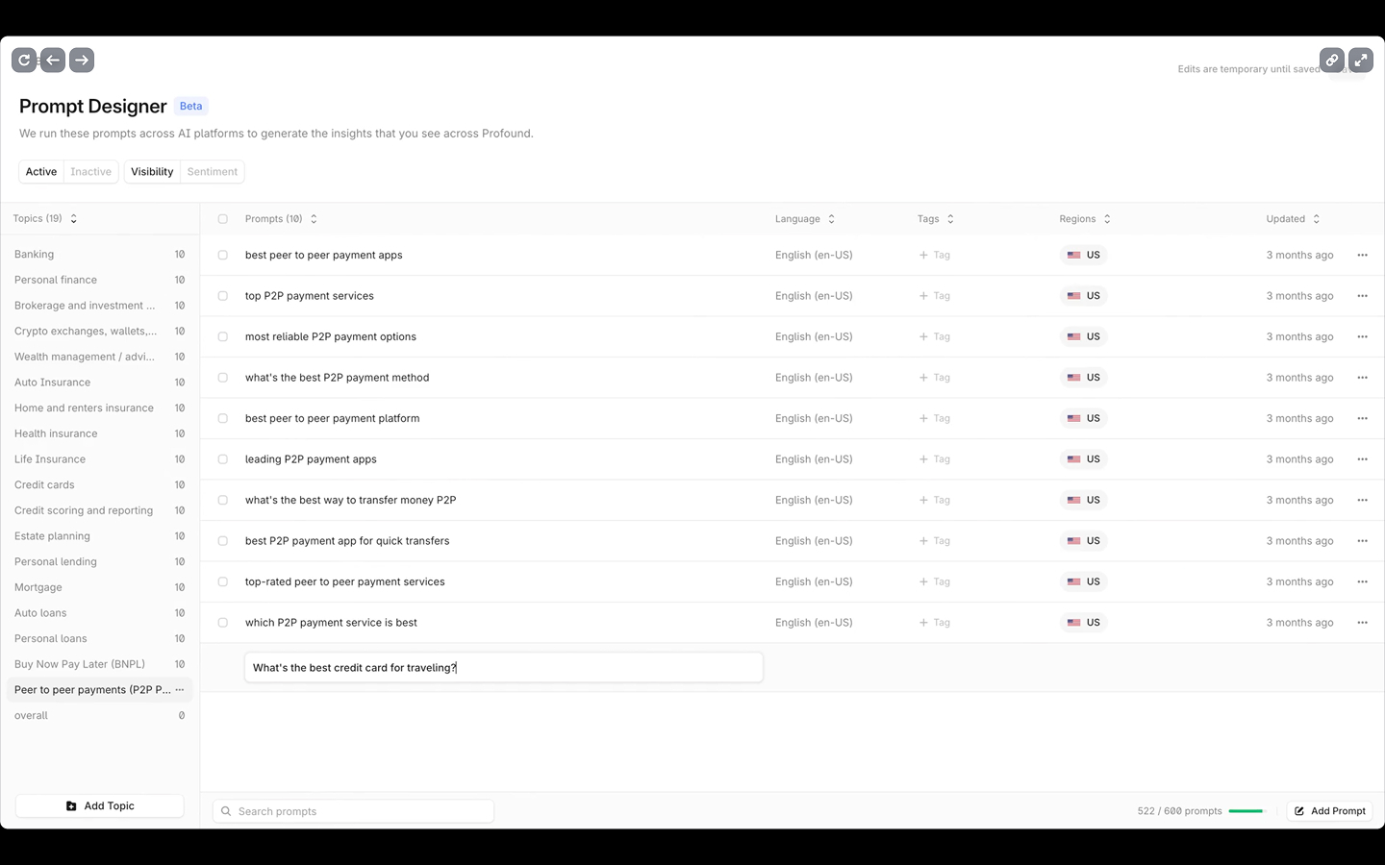The width and height of the screenshot is (1385, 865).
Task: Open more options for 'top P2P payment services'
Action: [1362, 296]
